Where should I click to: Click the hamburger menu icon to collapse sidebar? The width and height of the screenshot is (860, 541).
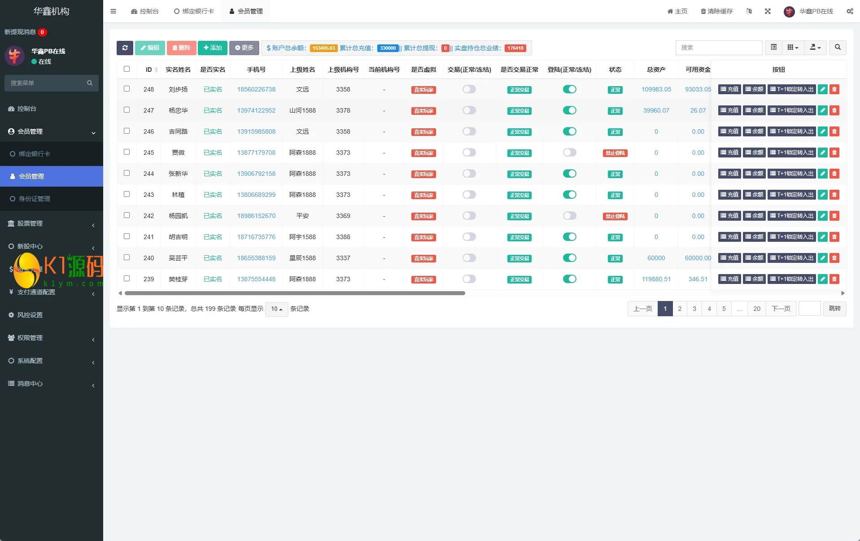pyautogui.click(x=113, y=11)
